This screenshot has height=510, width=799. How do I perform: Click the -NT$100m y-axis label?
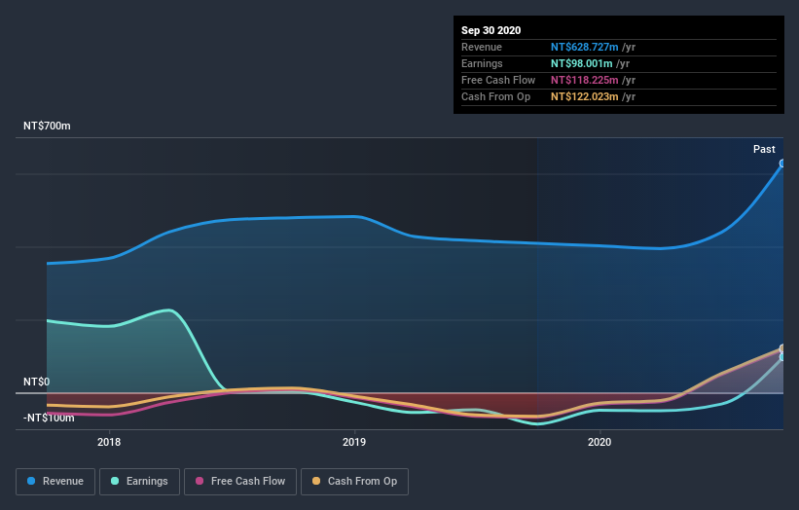coord(49,418)
